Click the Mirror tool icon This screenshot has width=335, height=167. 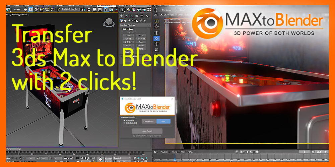[x=83, y=10]
